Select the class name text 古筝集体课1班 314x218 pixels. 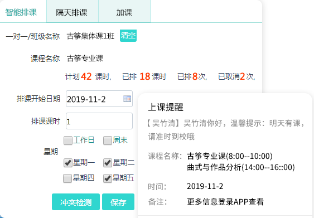(90, 36)
